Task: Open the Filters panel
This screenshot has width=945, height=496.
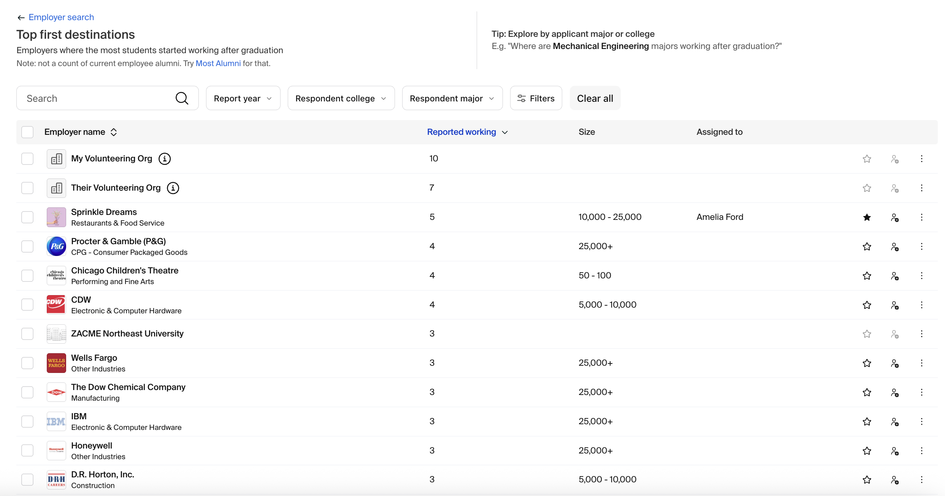Action: [536, 98]
